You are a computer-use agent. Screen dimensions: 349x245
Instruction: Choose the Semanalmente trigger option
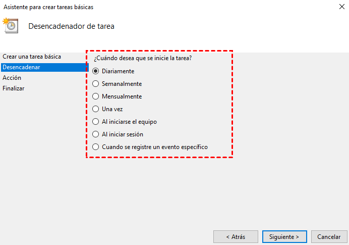pos(96,84)
